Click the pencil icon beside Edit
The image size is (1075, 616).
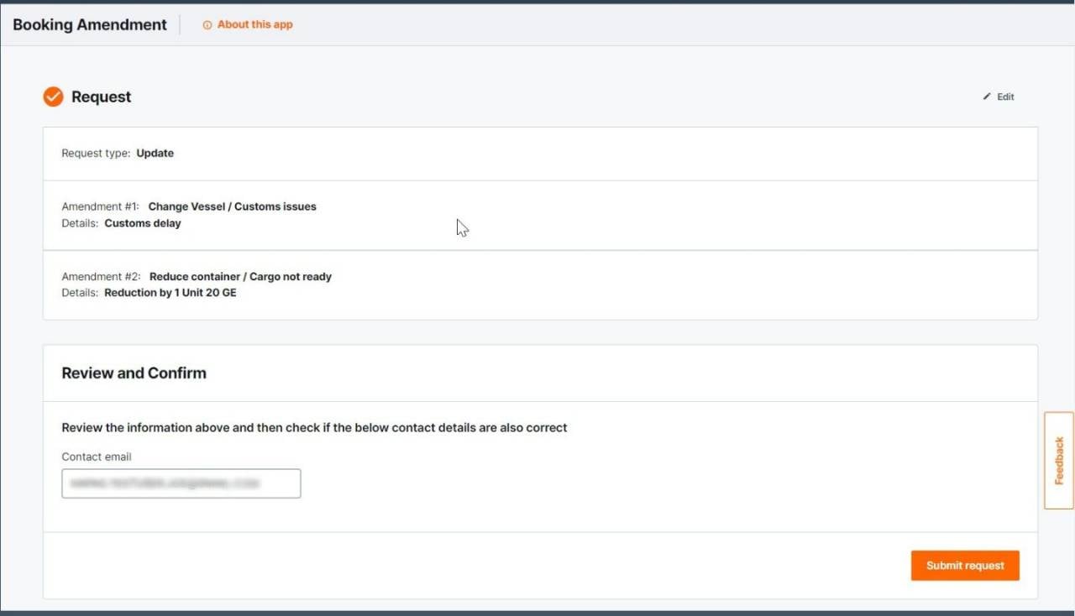[987, 97]
